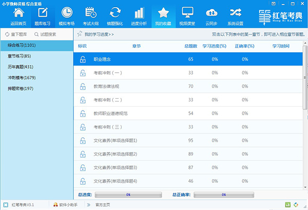The width and height of the screenshot is (308, 210).
Task: Open the 进度分析 progress chart icon
Action: coord(139,14)
